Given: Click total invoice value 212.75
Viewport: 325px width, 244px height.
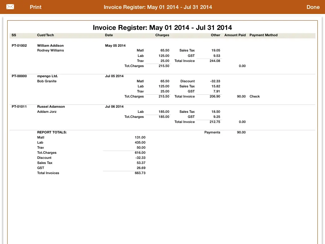Looking at the screenshot, I should tap(215, 122).
